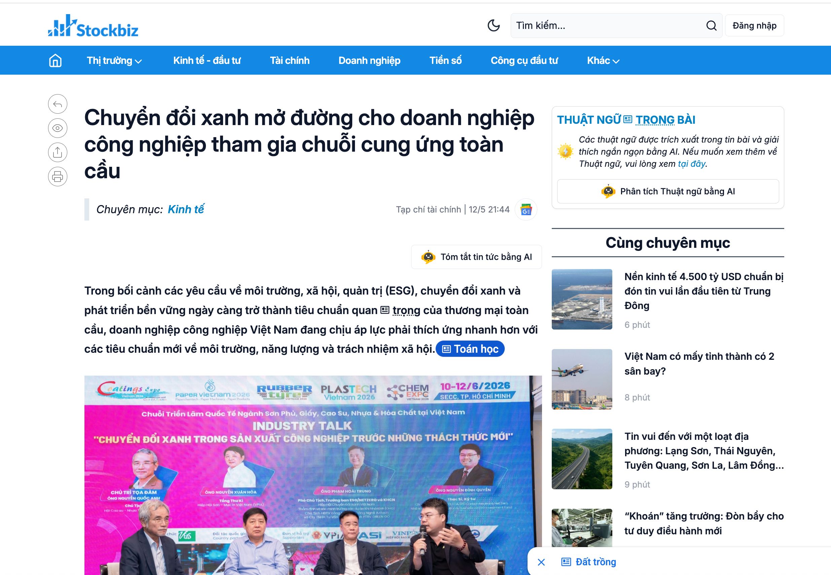
Task: Click the underlined trọng term in article
Action: point(406,310)
